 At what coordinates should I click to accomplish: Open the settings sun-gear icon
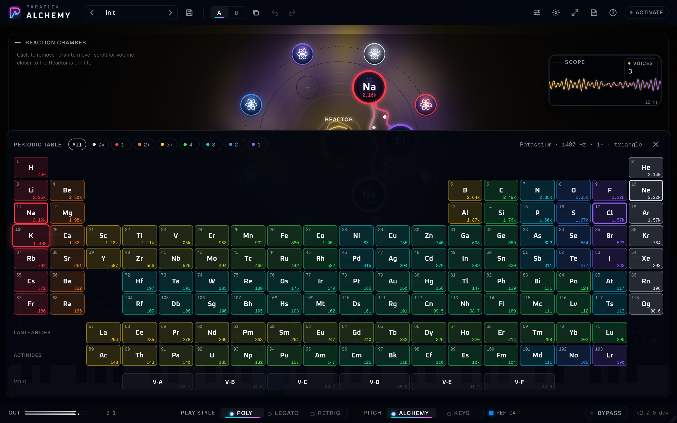coord(556,13)
